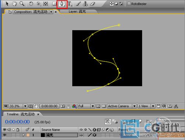This screenshot has width=185, height=140.
Task: Select the Orbit Camera tool
Action: pos(38,4)
